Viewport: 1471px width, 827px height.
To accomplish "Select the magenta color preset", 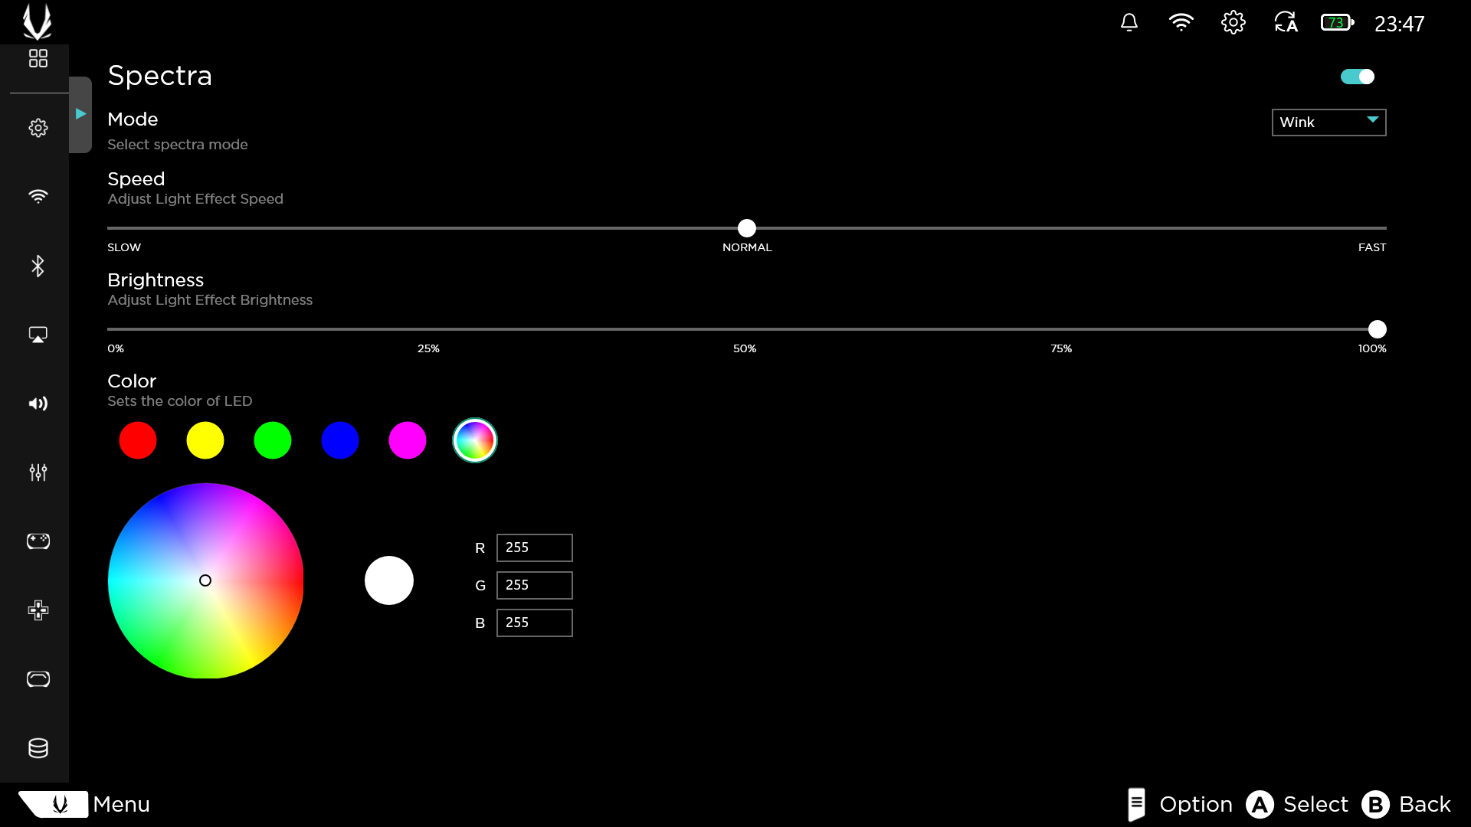I will [408, 440].
